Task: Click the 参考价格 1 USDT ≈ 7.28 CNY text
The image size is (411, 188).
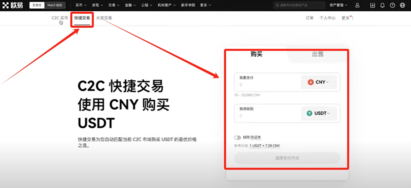Action: pyautogui.click(x=257, y=146)
